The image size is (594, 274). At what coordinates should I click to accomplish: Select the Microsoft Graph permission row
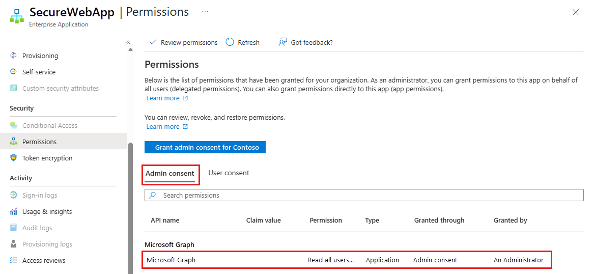pos(346,260)
